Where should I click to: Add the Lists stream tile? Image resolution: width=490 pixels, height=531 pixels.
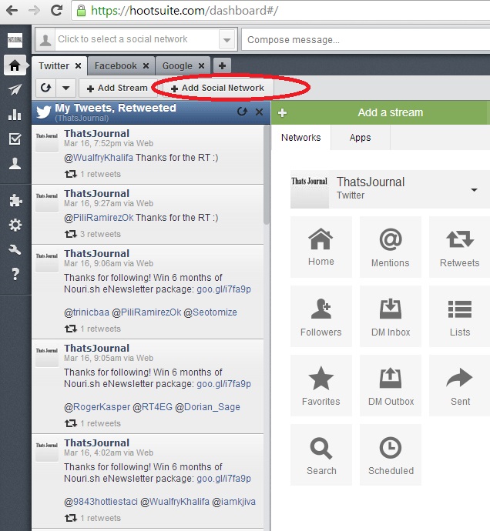pyautogui.click(x=459, y=316)
